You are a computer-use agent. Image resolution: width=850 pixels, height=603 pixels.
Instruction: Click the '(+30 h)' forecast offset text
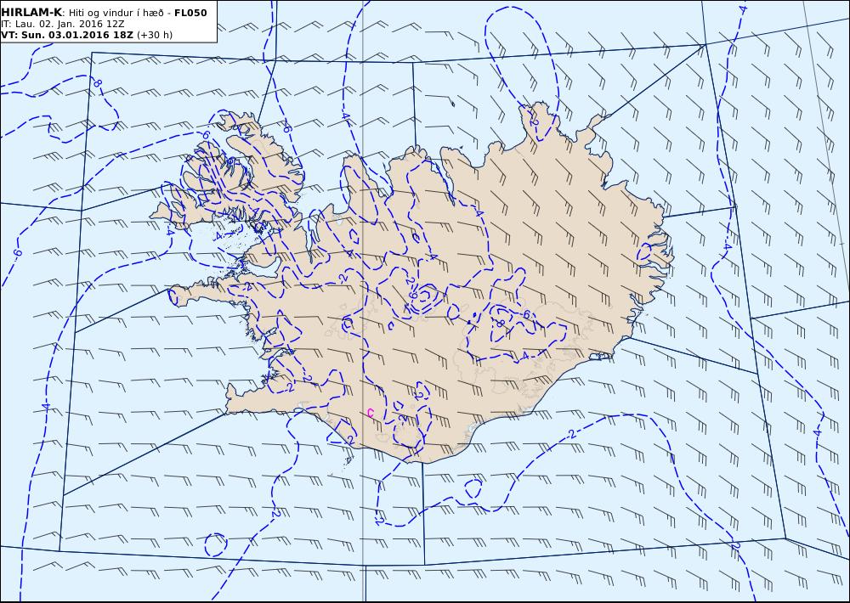tap(155, 35)
